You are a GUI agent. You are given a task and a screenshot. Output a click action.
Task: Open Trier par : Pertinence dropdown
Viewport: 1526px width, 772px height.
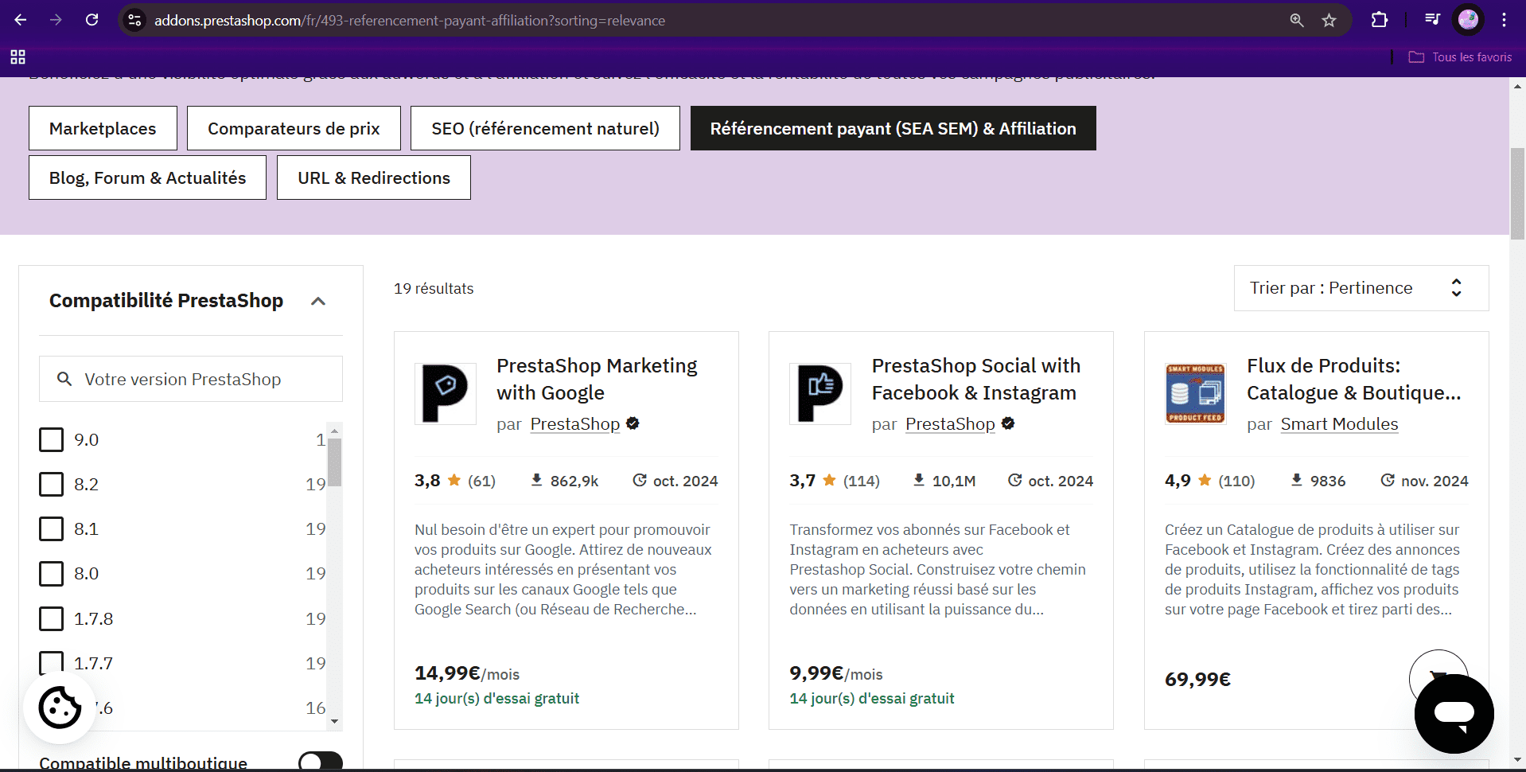pyautogui.click(x=1361, y=288)
